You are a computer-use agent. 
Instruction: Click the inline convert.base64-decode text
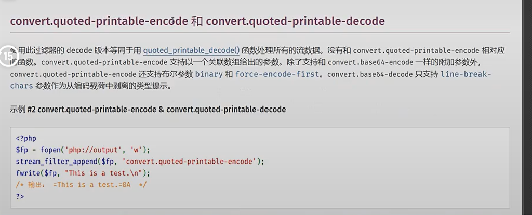pyautogui.click(x=370, y=74)
